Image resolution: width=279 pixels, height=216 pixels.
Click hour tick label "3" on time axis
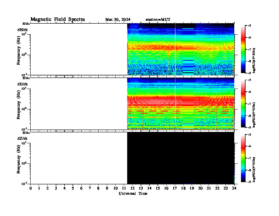pos(56,188)
